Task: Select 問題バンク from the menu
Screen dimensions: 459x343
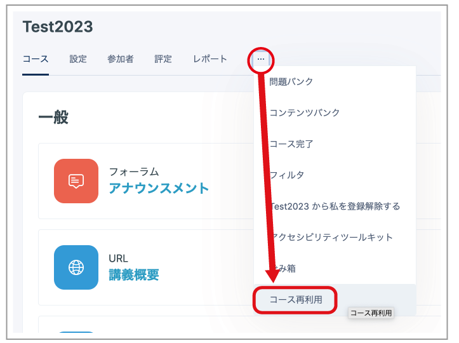Action: click(x=335, y=82)
